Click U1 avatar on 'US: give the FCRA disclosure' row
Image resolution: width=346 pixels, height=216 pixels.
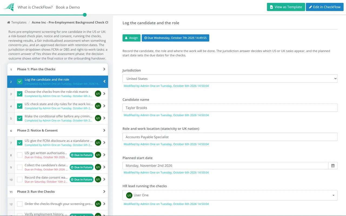(x=98, y=143)
